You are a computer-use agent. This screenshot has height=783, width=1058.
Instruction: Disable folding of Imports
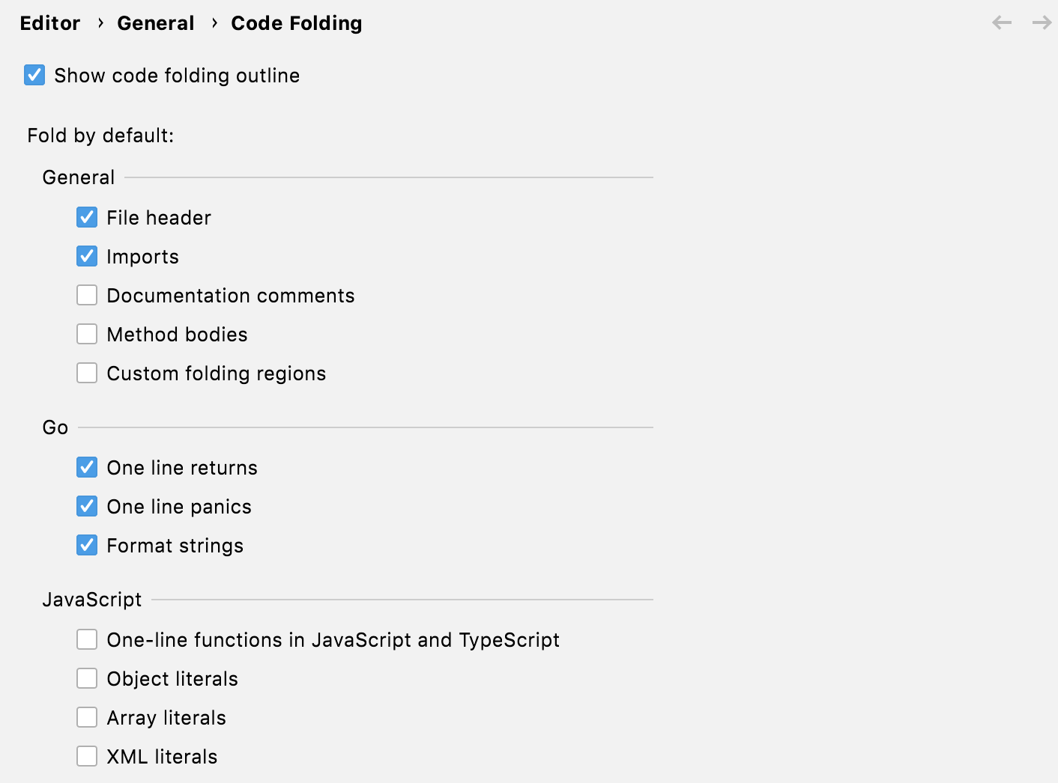87,256
